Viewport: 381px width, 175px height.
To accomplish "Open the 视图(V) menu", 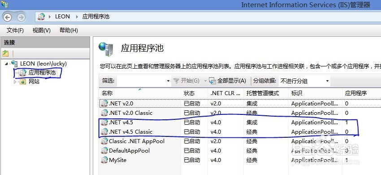I will (42, 31).
